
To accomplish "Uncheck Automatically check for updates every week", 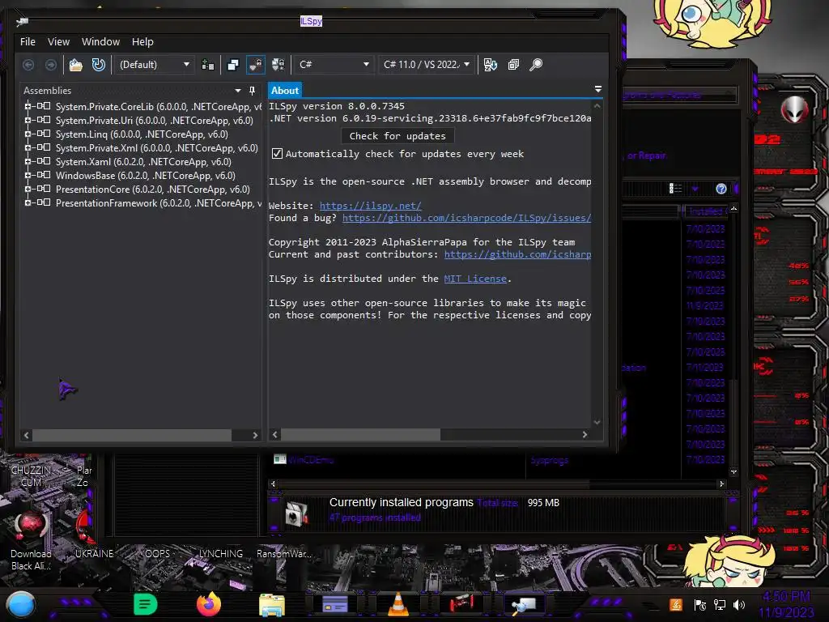I will pos(277,153).
